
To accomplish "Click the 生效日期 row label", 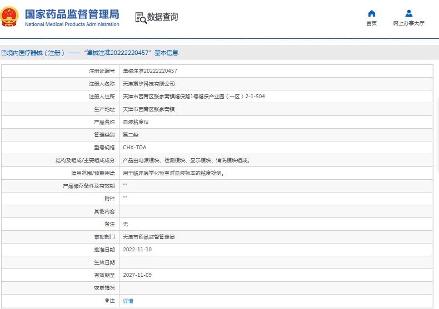I will 104,262.
